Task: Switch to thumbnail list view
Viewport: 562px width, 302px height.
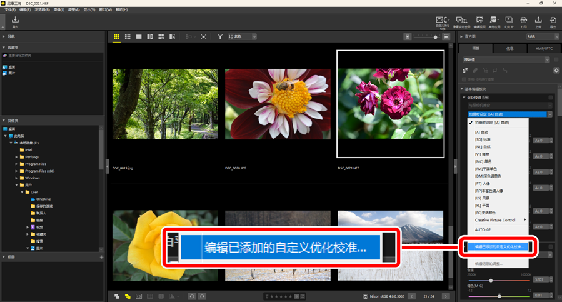Action: 128,37
